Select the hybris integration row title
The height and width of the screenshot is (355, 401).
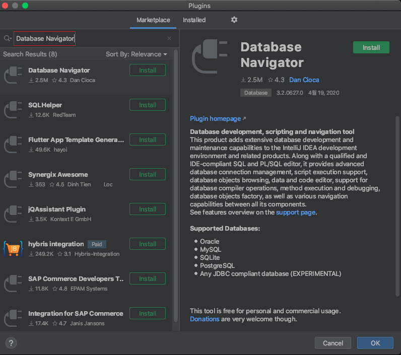(56, 244)
